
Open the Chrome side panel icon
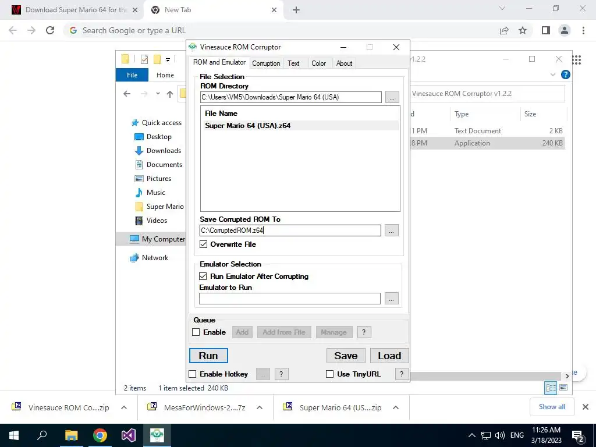tap(546, 30)
